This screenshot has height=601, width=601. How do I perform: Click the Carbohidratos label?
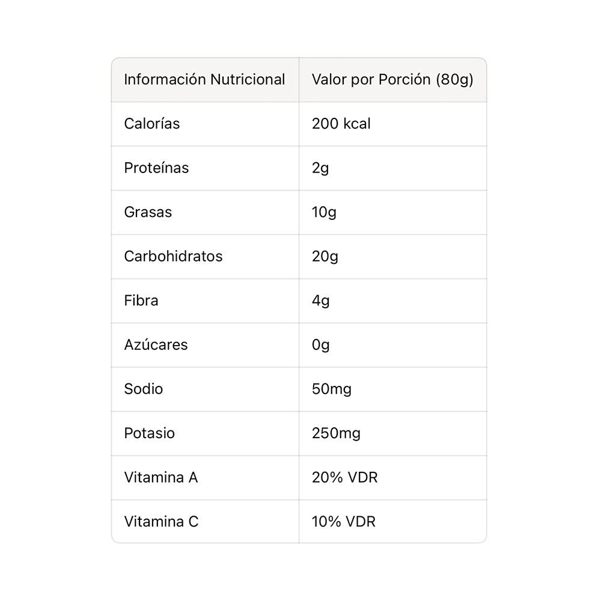coord(173,256)
